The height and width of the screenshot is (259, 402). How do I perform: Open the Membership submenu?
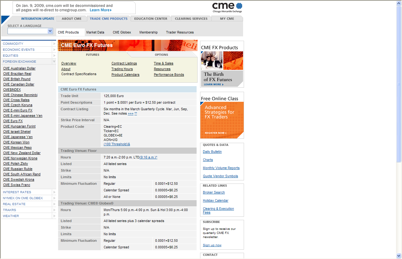[149, 32]
